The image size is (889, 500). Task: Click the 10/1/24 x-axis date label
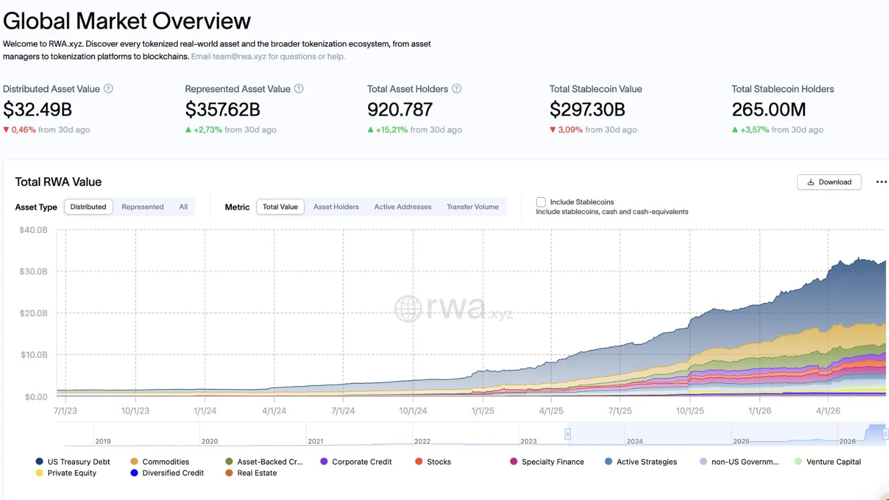point(413,411)
